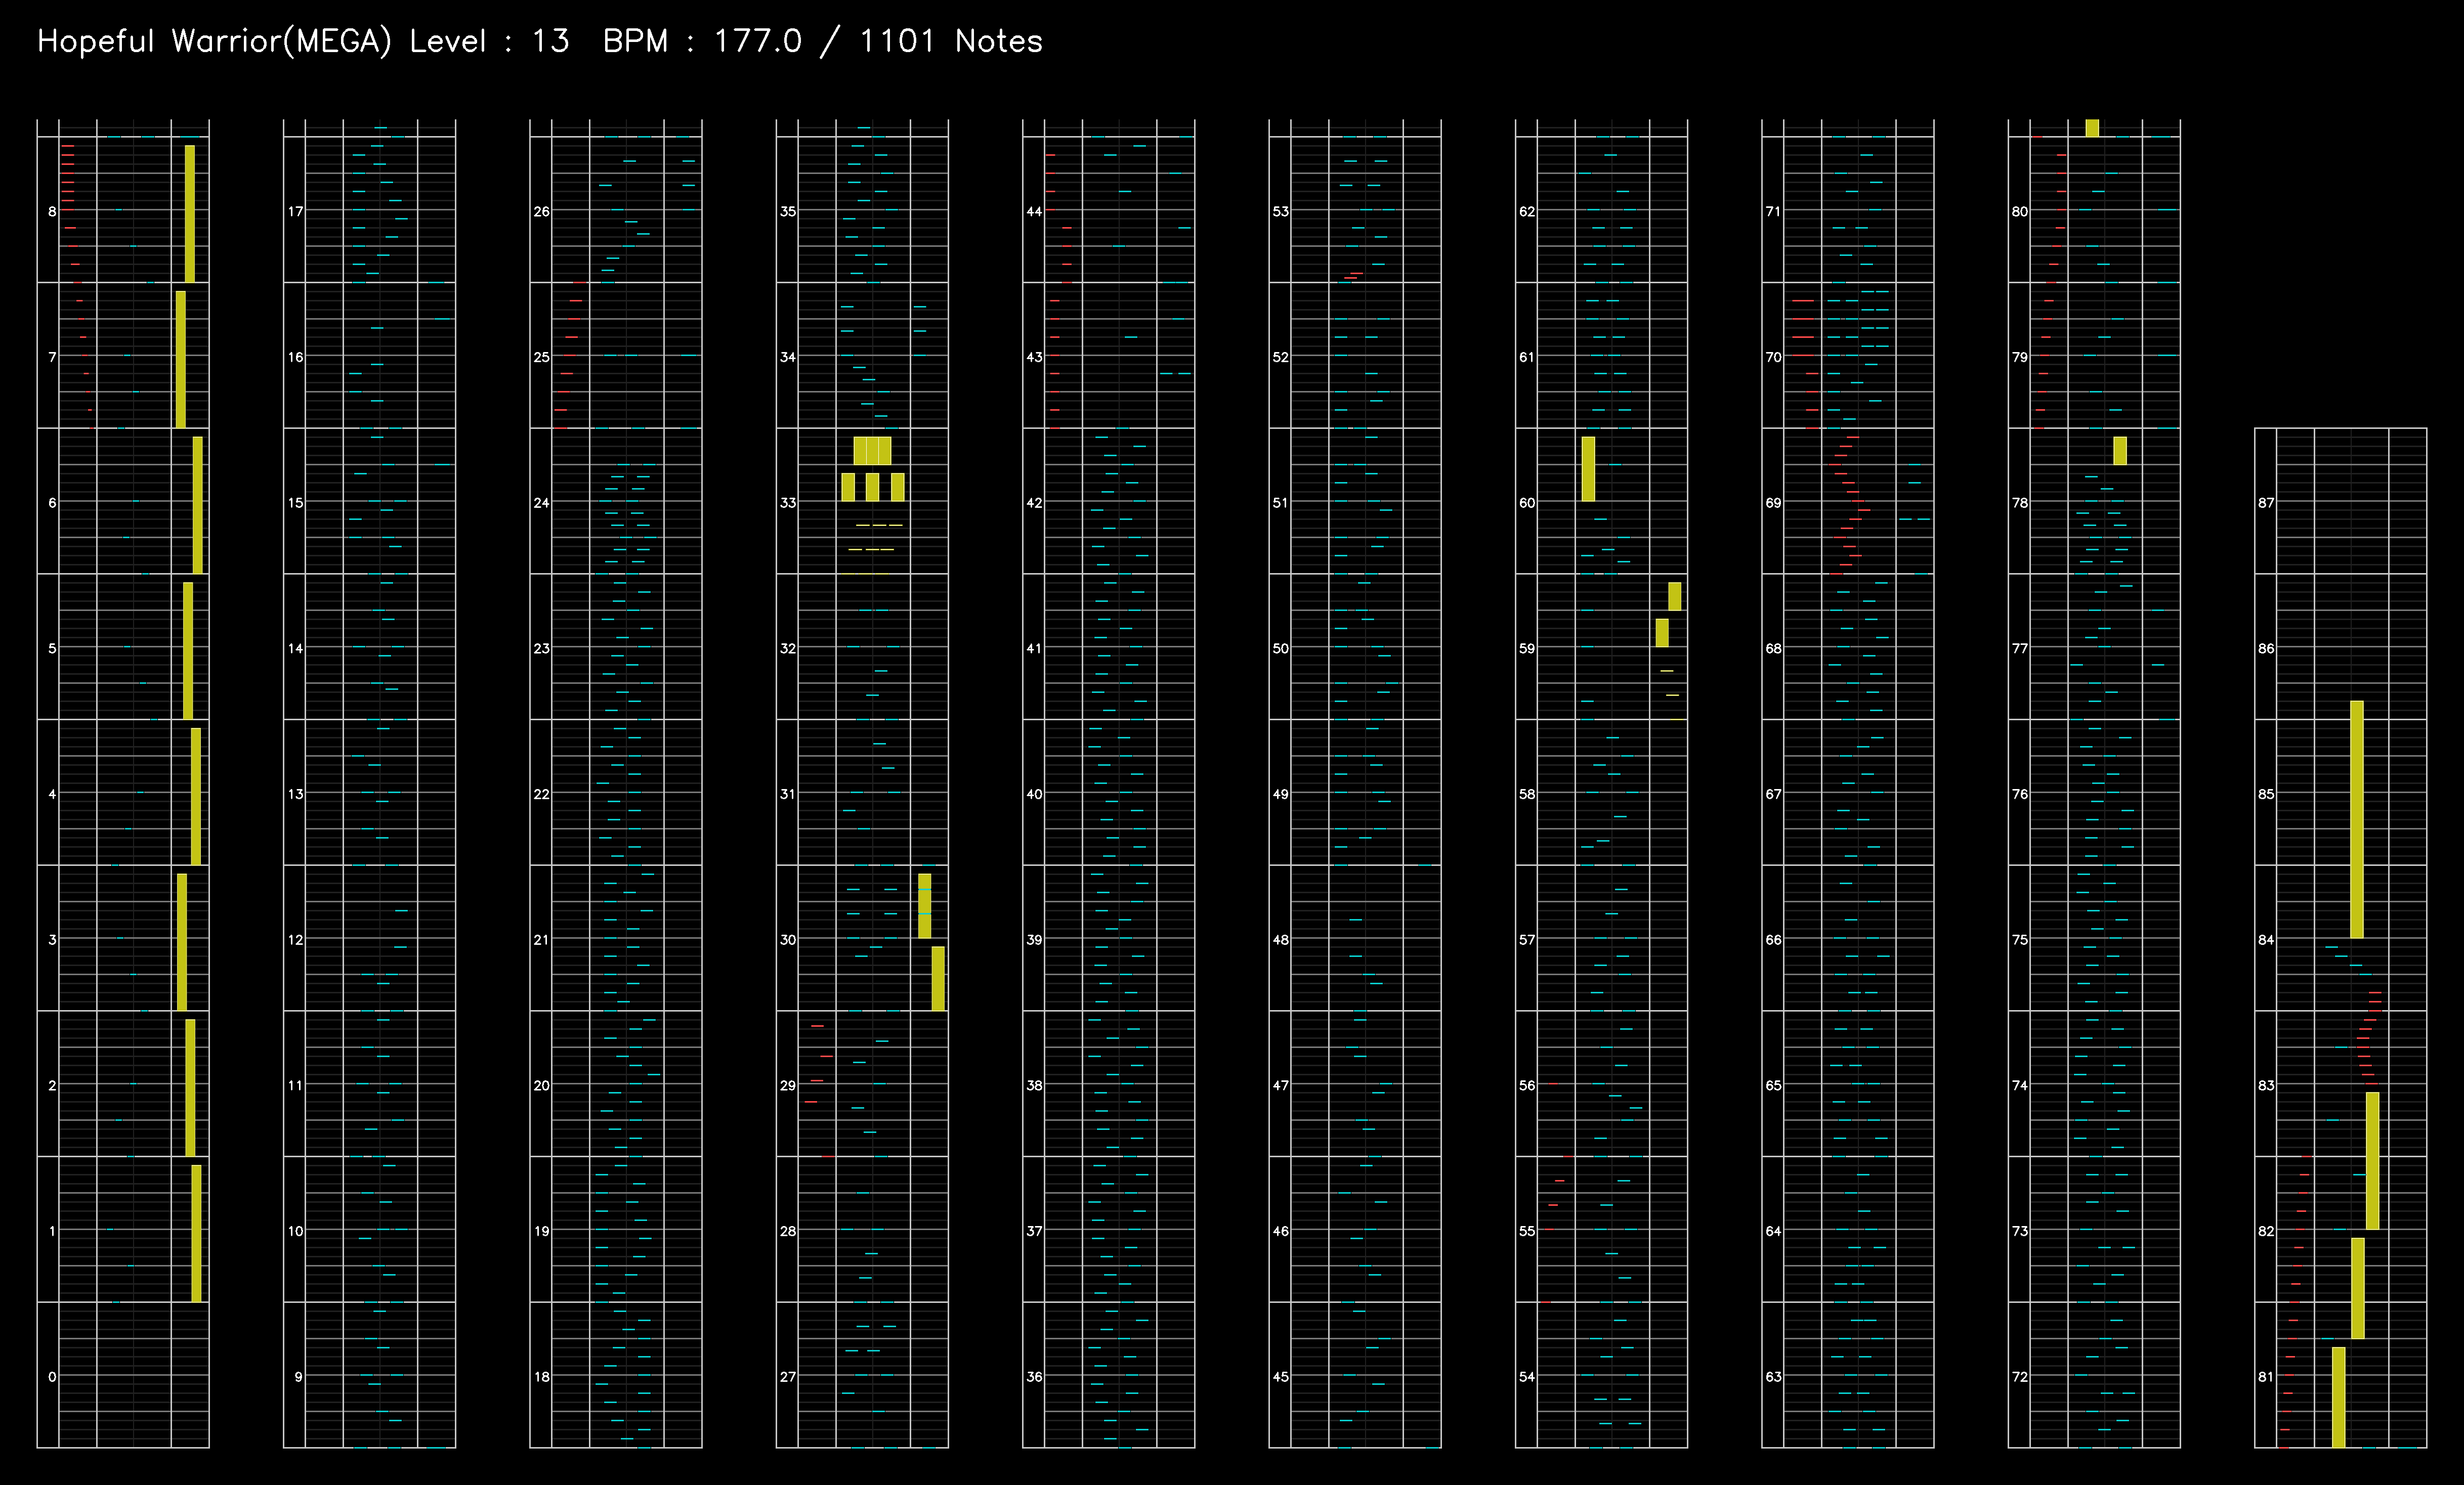Select the yellow long note in measure 2
Image resolution: width=2464 pixels, height=1485 pixels.
190,1088
